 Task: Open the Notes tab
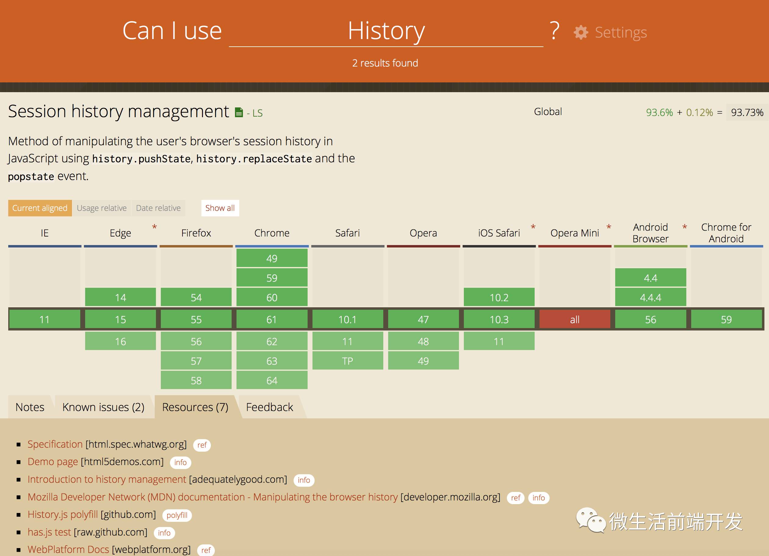click(x=30, y=407)
